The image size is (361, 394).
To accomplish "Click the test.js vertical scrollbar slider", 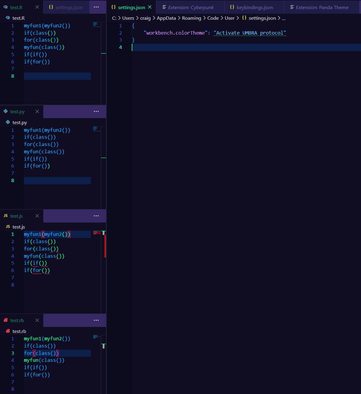I will click(x=104, y=233).
